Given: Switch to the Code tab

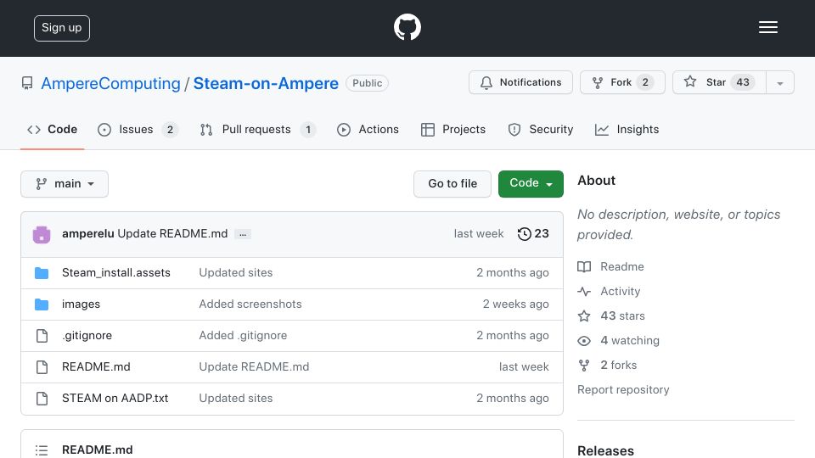Looking at the screenshot, I should pos(52,129).
